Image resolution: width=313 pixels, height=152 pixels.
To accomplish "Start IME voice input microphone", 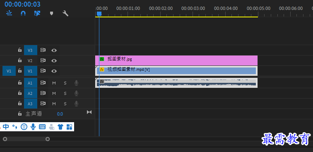I will pos(33,127).
